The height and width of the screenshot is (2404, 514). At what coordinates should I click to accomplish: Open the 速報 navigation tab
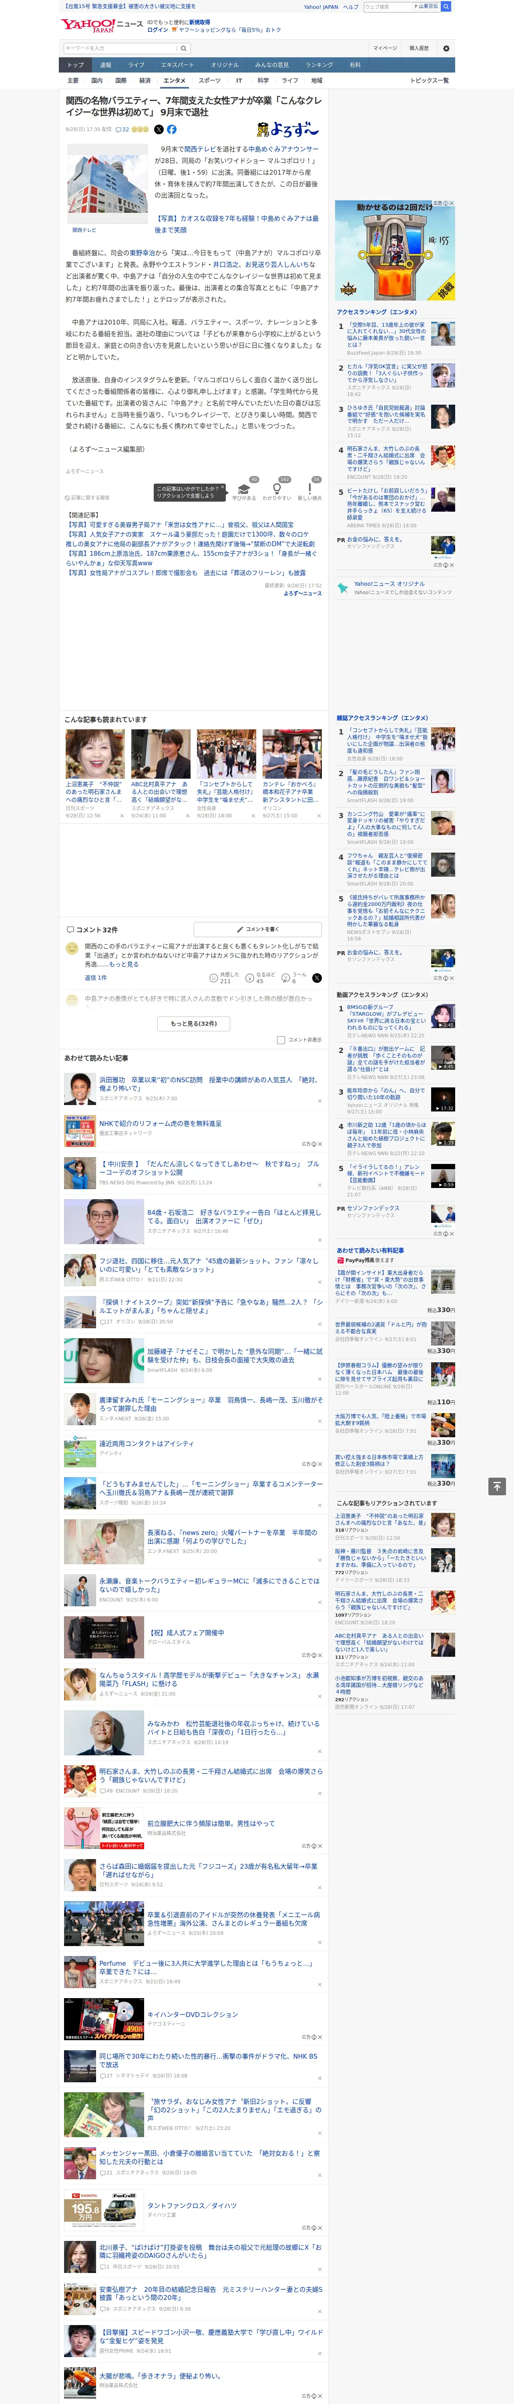click(105, 65)
